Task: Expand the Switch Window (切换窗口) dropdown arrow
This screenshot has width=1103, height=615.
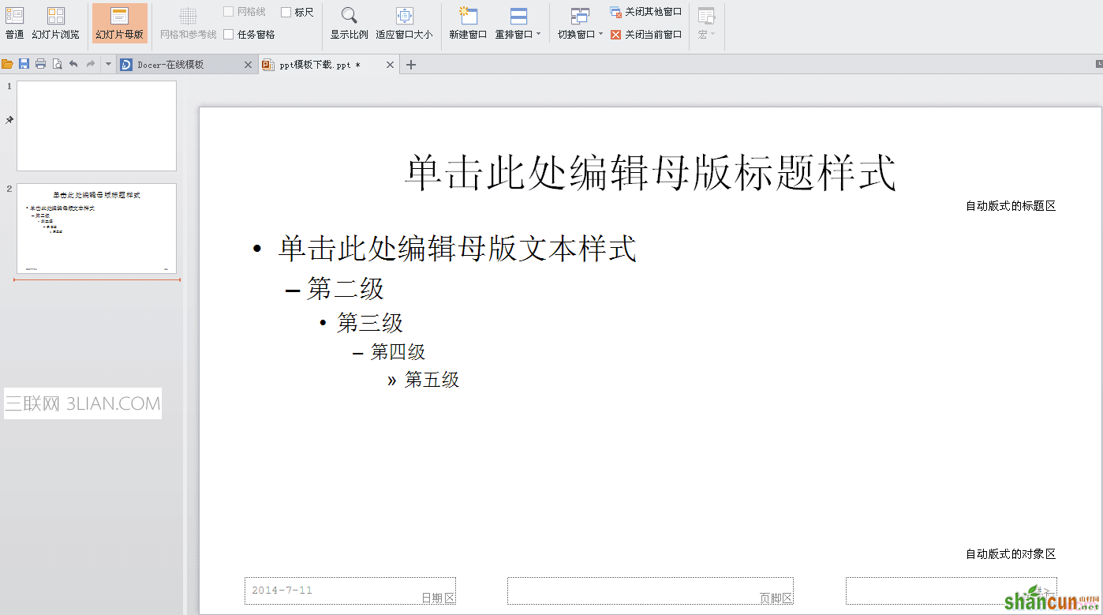Action: coord(600,34)
